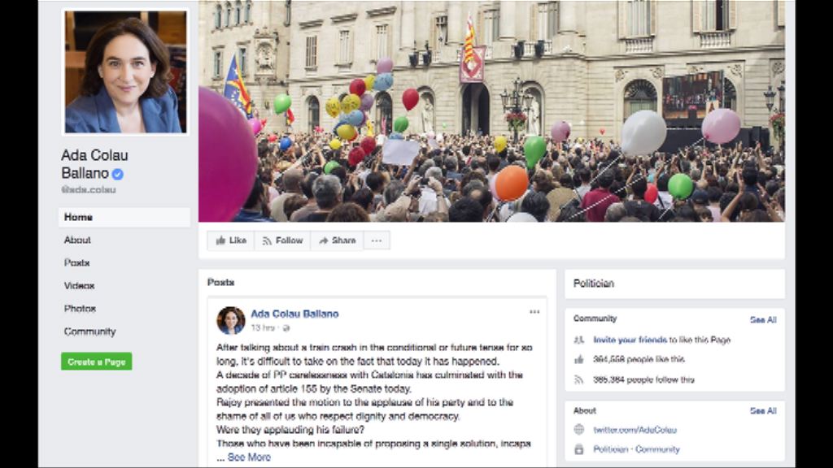Viewport: 833px width, 468px height.
Task: Click the blue verified badge icon
Action: (118, 174)
